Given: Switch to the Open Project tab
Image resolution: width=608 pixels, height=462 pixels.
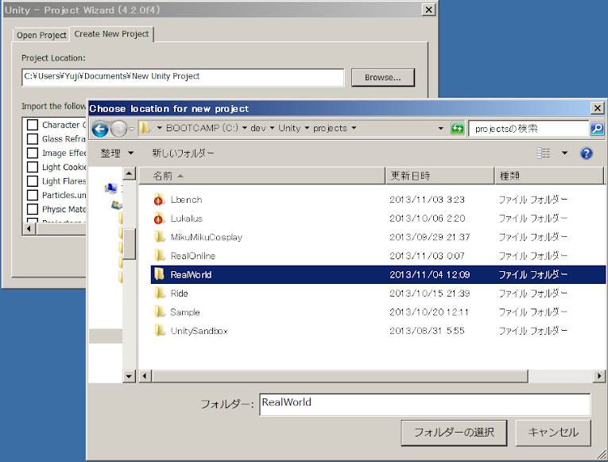Looking at the screenshot, I should tap(41, 35).
